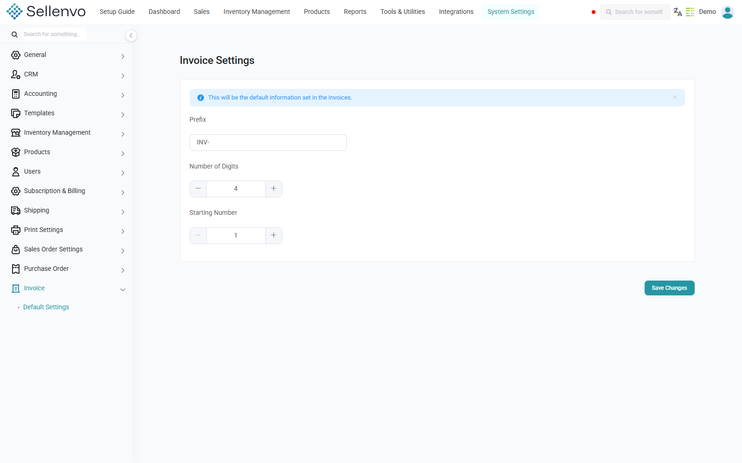This screenshot has width=742, height=463.
Task: Open the Sales menu
Action: click(x=202, y=12)
